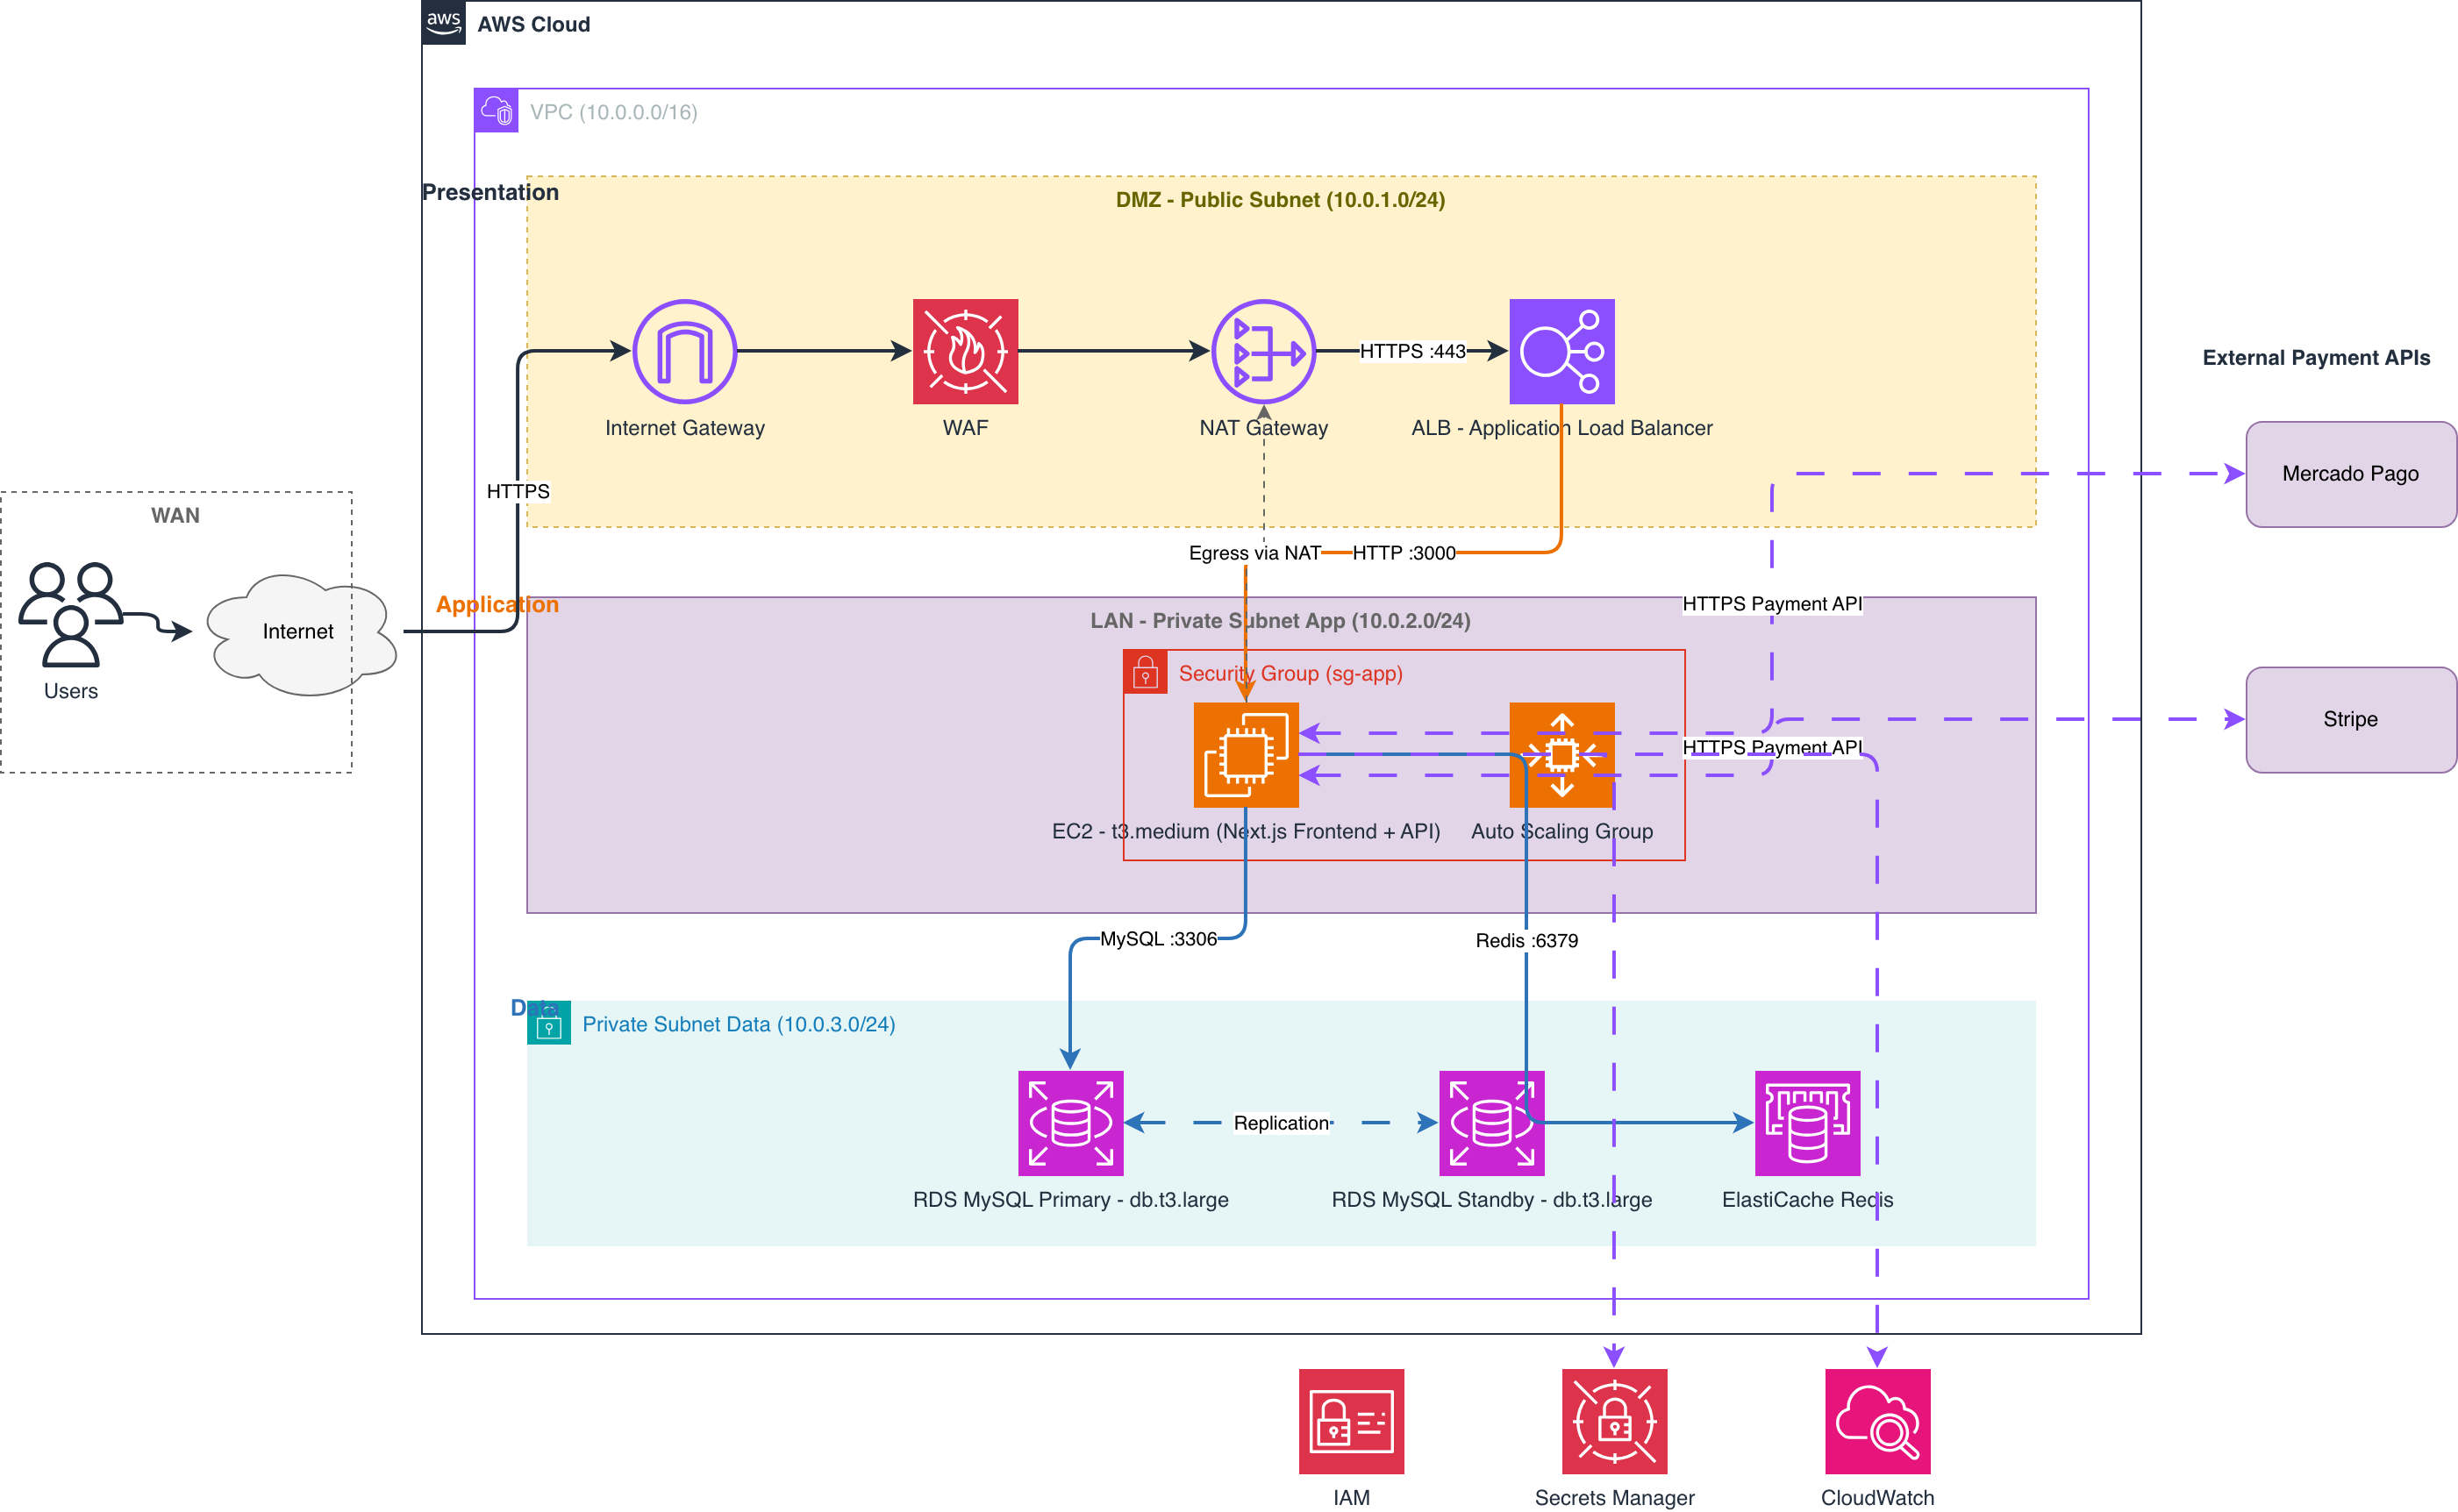The image size is (2458, 1512).
Task: Select the 'Replication' edge label
Action: click(x=1281, y=1123)
